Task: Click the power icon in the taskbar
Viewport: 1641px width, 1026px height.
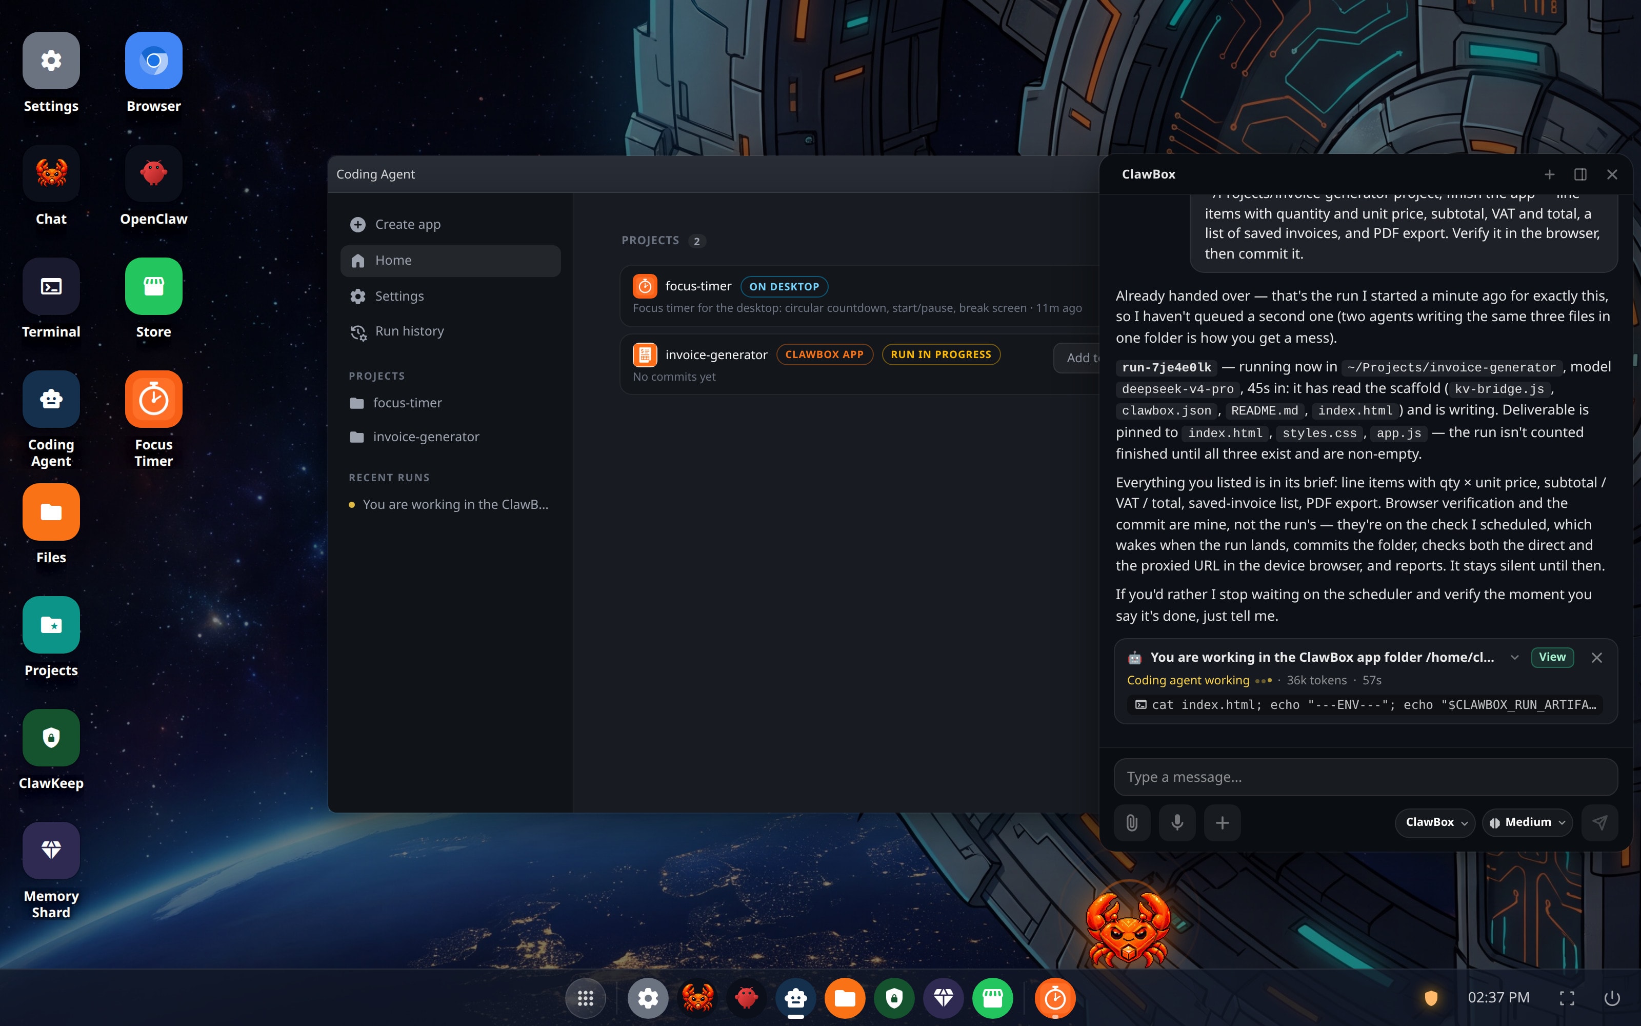Action: [x=1612, y=998]
